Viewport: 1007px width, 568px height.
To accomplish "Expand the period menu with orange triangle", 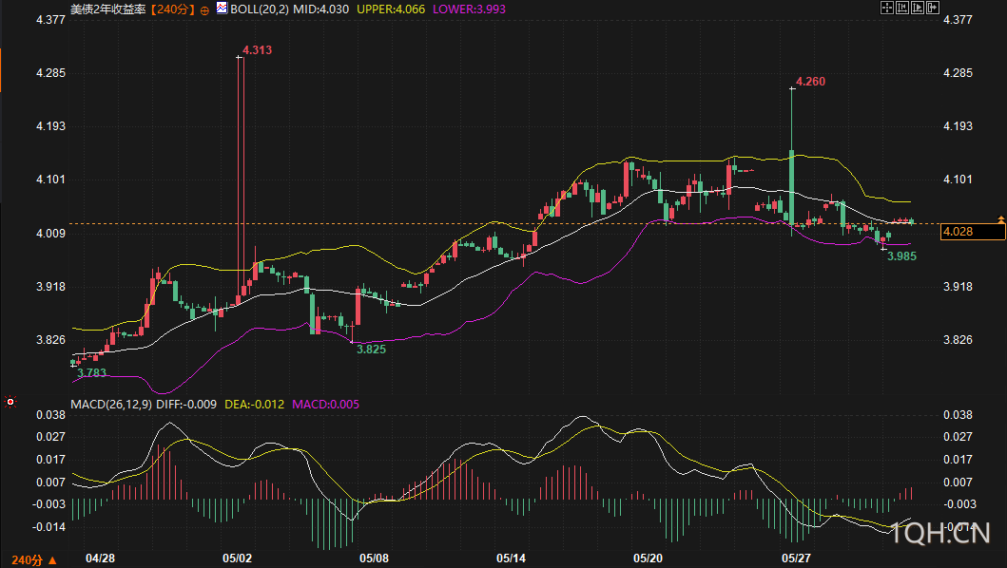I will click(x=52, y=560).
